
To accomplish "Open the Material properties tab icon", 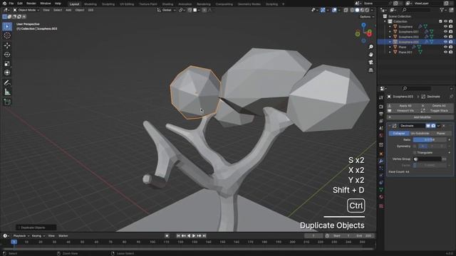I will click(x=381, y=197).
